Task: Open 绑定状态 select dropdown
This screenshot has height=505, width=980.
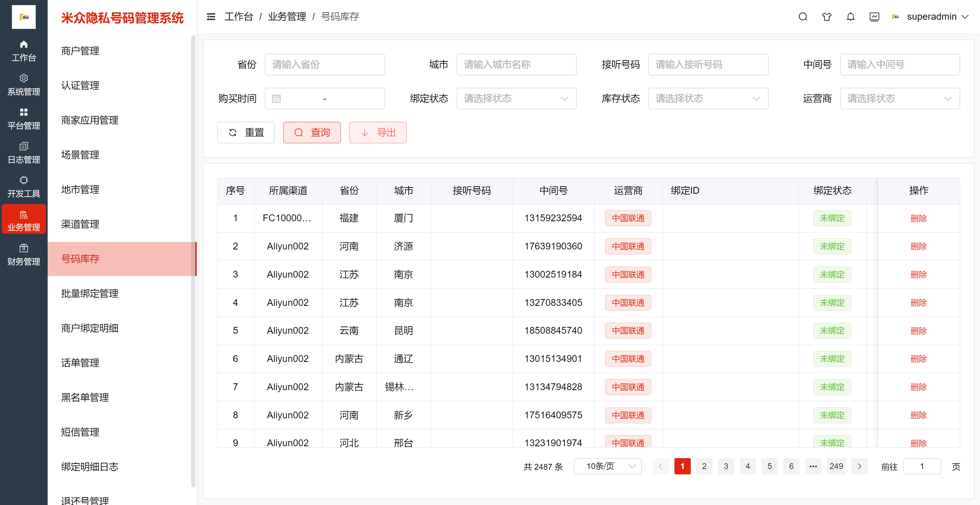Action: [x=516, y=99]
